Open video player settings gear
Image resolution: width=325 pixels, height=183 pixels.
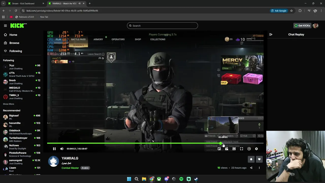(256, 149)
